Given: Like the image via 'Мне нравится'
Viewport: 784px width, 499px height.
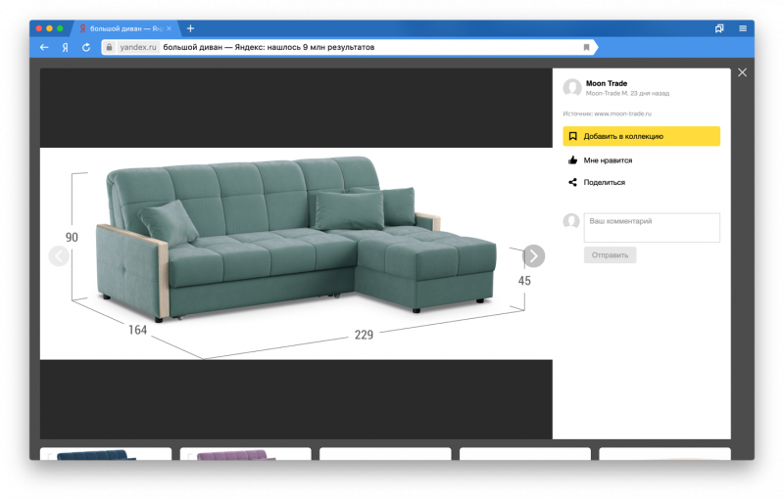Looking at the screenshot, I should click(x=607, y=159).
